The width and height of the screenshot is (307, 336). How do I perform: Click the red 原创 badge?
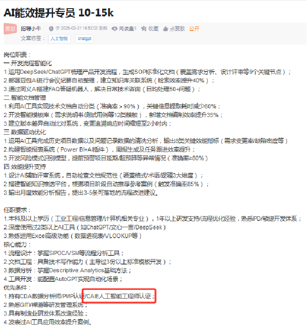click(x=10, y=29)
